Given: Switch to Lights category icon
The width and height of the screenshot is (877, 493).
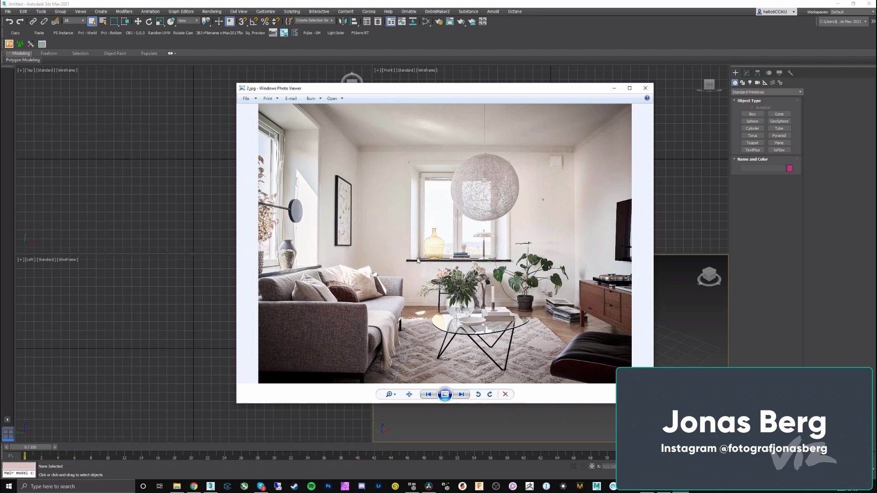Looking at the screenshot, I should tap(750, 83).
